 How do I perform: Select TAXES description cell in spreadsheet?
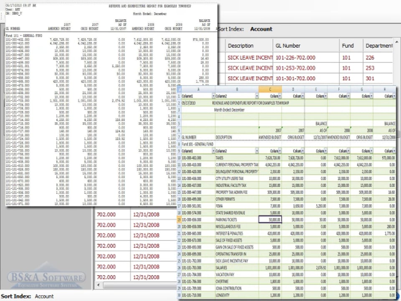click(x=237, y=158)
